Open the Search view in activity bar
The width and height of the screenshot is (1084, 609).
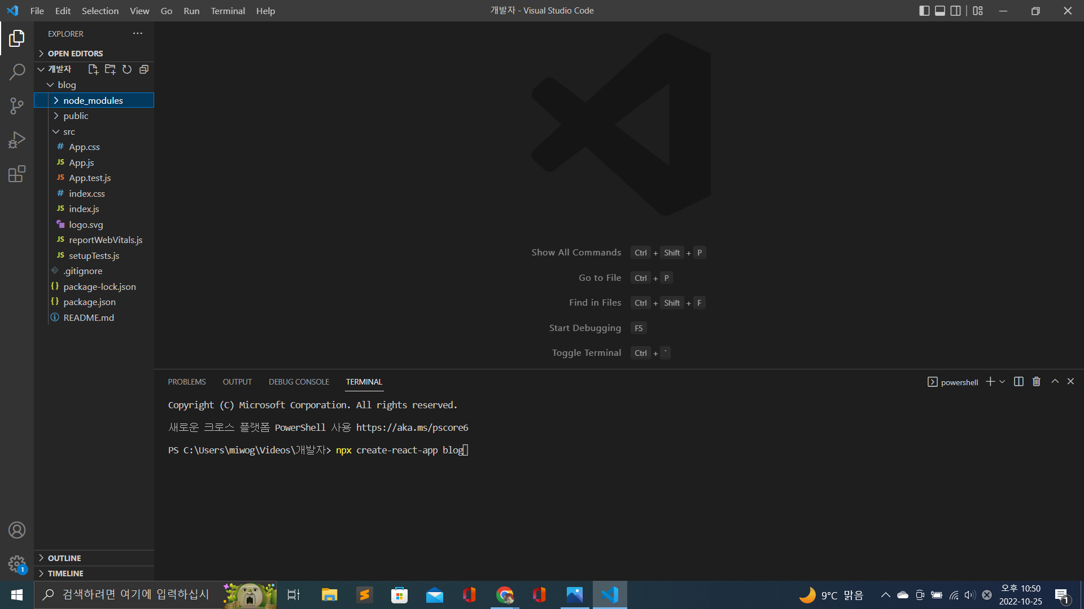tap(17, 72)
